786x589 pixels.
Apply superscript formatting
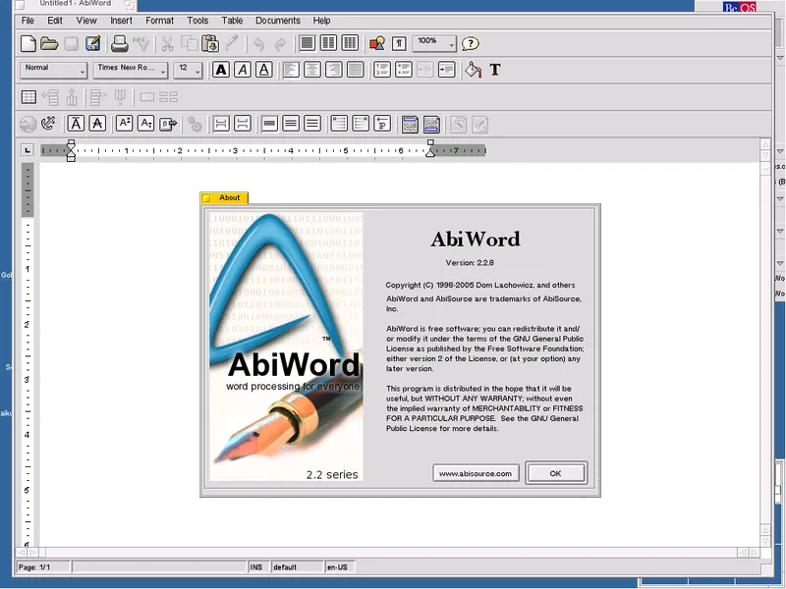point(124,124)
